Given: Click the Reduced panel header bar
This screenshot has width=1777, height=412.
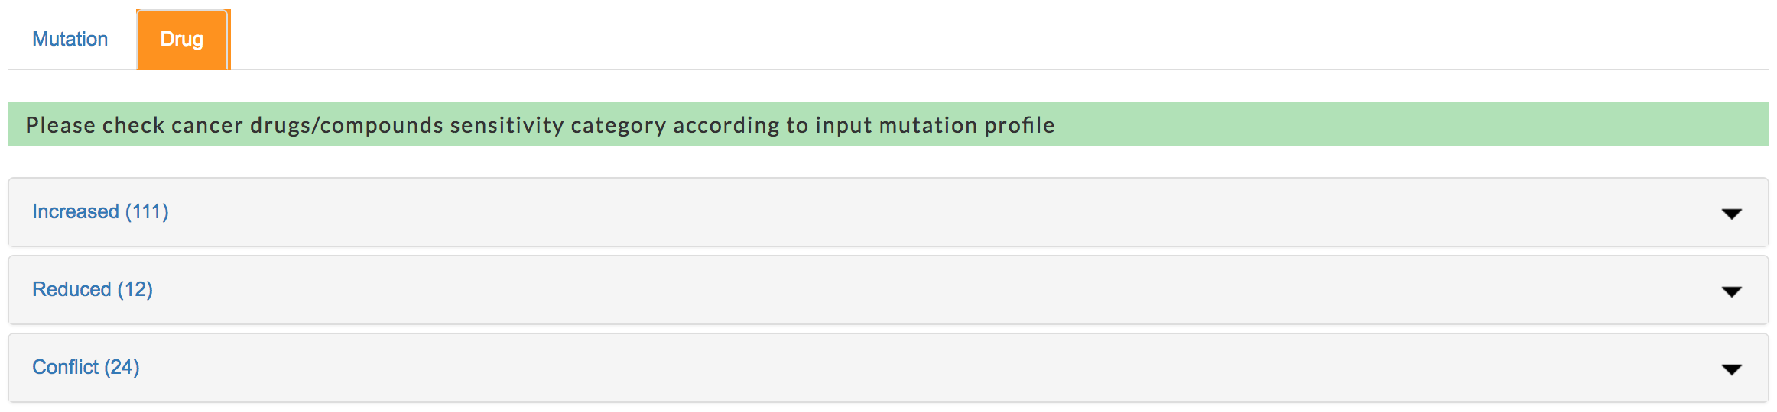Looking at the screenshot, I should [888, 290].
